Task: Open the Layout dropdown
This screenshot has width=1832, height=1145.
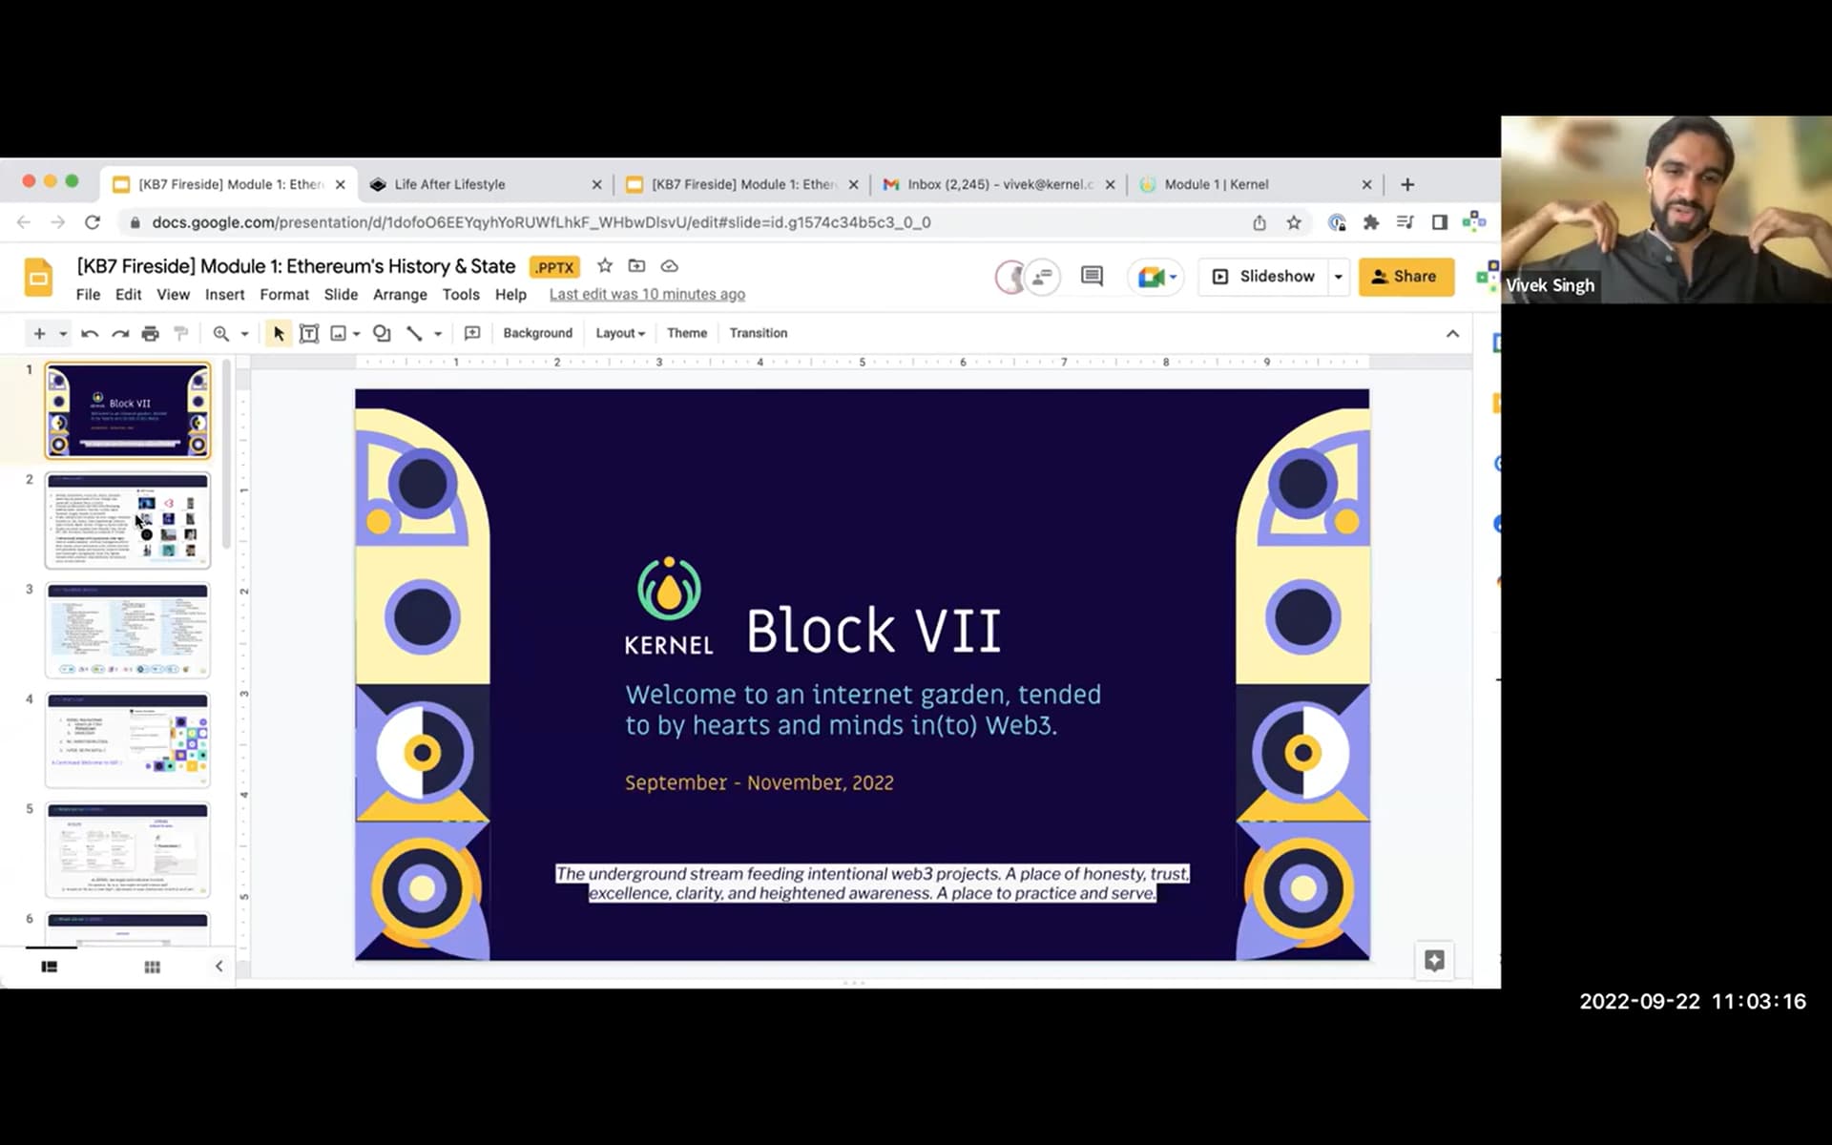Action: tap(620, 333)
